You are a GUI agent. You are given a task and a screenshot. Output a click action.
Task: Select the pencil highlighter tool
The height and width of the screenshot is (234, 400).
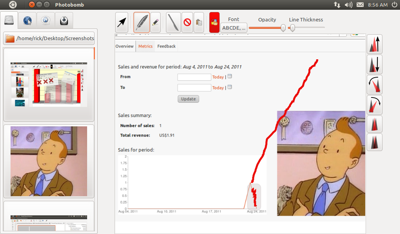click(x=155, y=23)
